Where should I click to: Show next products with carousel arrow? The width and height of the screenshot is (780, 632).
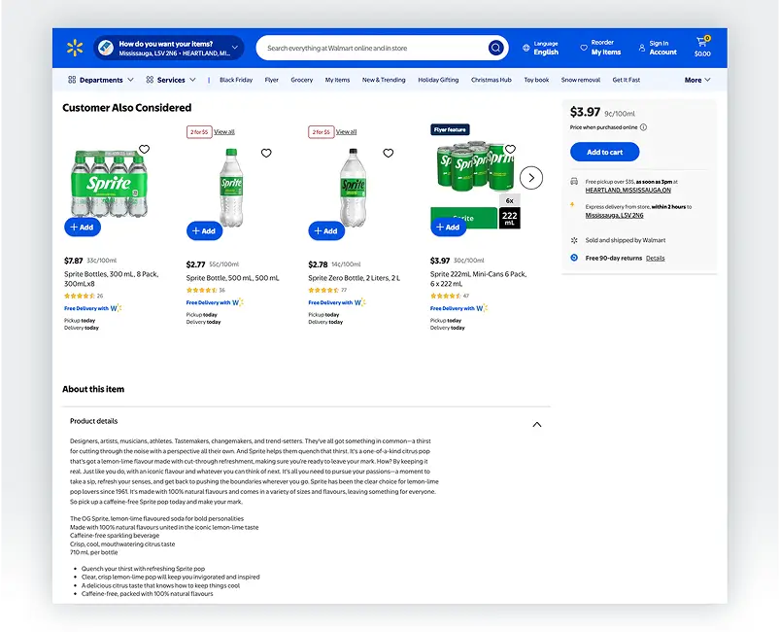coord(530,177)
